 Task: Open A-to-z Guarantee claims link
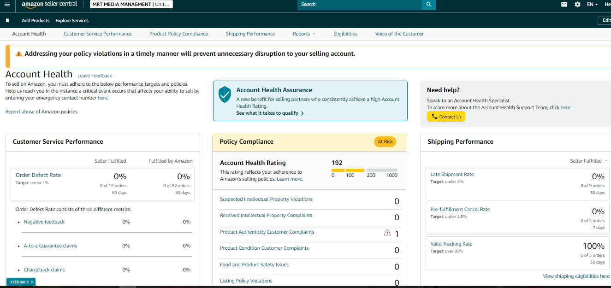tap(50, 246)
